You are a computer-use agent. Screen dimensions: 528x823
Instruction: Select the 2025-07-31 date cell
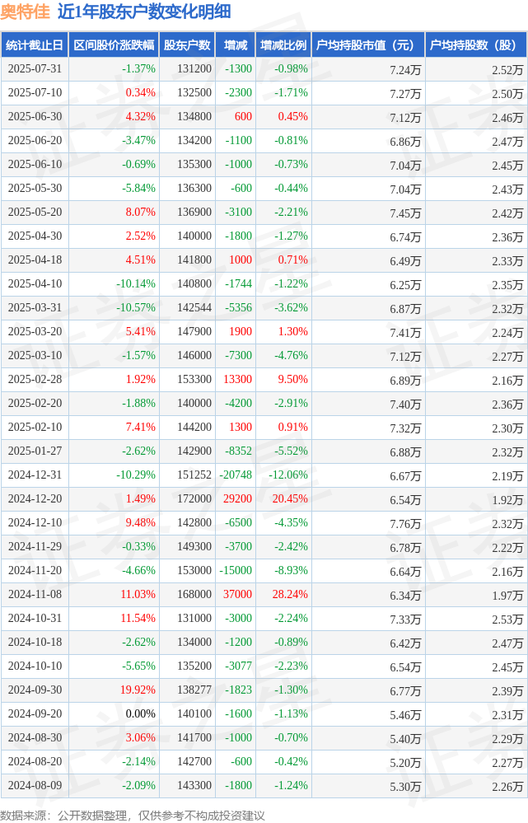pos(35,69)
